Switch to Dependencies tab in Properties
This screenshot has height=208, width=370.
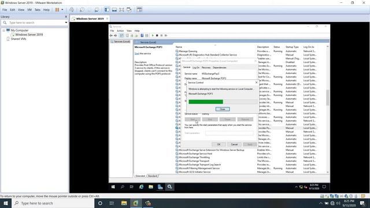tap(220, 68)
